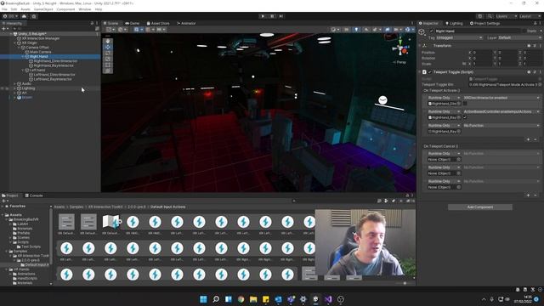The height and width of the screenshot is (306, 544).
Task: Select the Move tool in Scene toolbar
Action: [108, 47]
